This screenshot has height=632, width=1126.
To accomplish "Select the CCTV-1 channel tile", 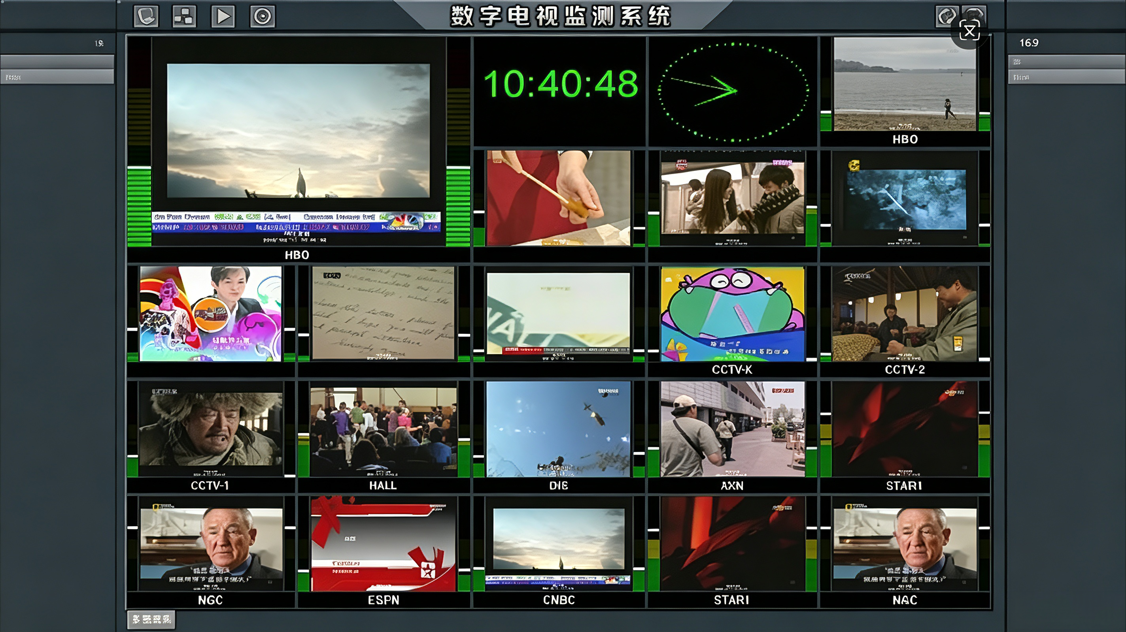I will tap(210, 437).
